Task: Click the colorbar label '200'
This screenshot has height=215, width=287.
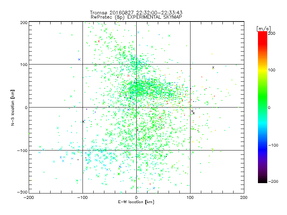Action: click(272, 33)
